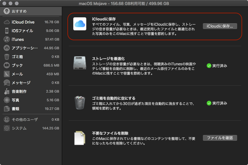The image size is (248, 165).
Task: Click the iCloudに保存... button
Action: [220, 26]
